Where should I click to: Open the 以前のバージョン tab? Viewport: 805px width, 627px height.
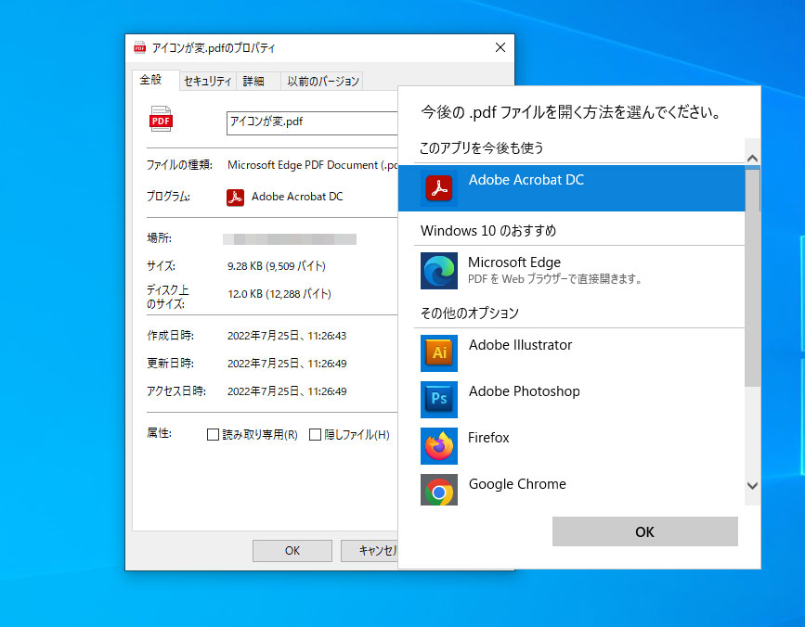[323, 82]
